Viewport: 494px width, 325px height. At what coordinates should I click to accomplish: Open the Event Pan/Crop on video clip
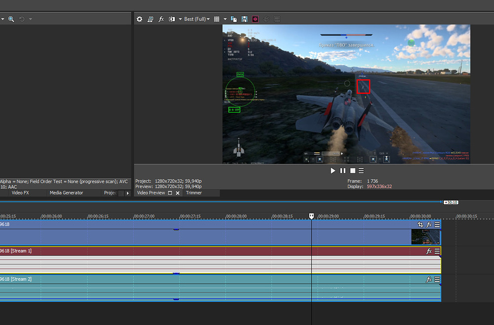[x=420, y=224]
